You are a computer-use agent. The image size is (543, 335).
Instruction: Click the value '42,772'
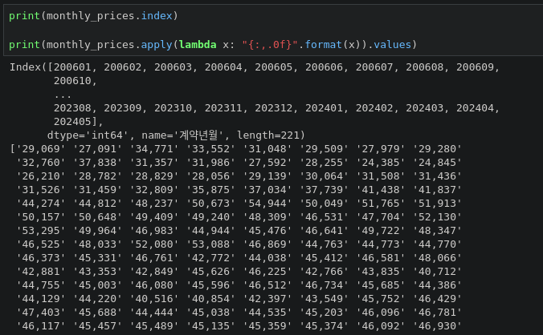[x=210, y=258]
